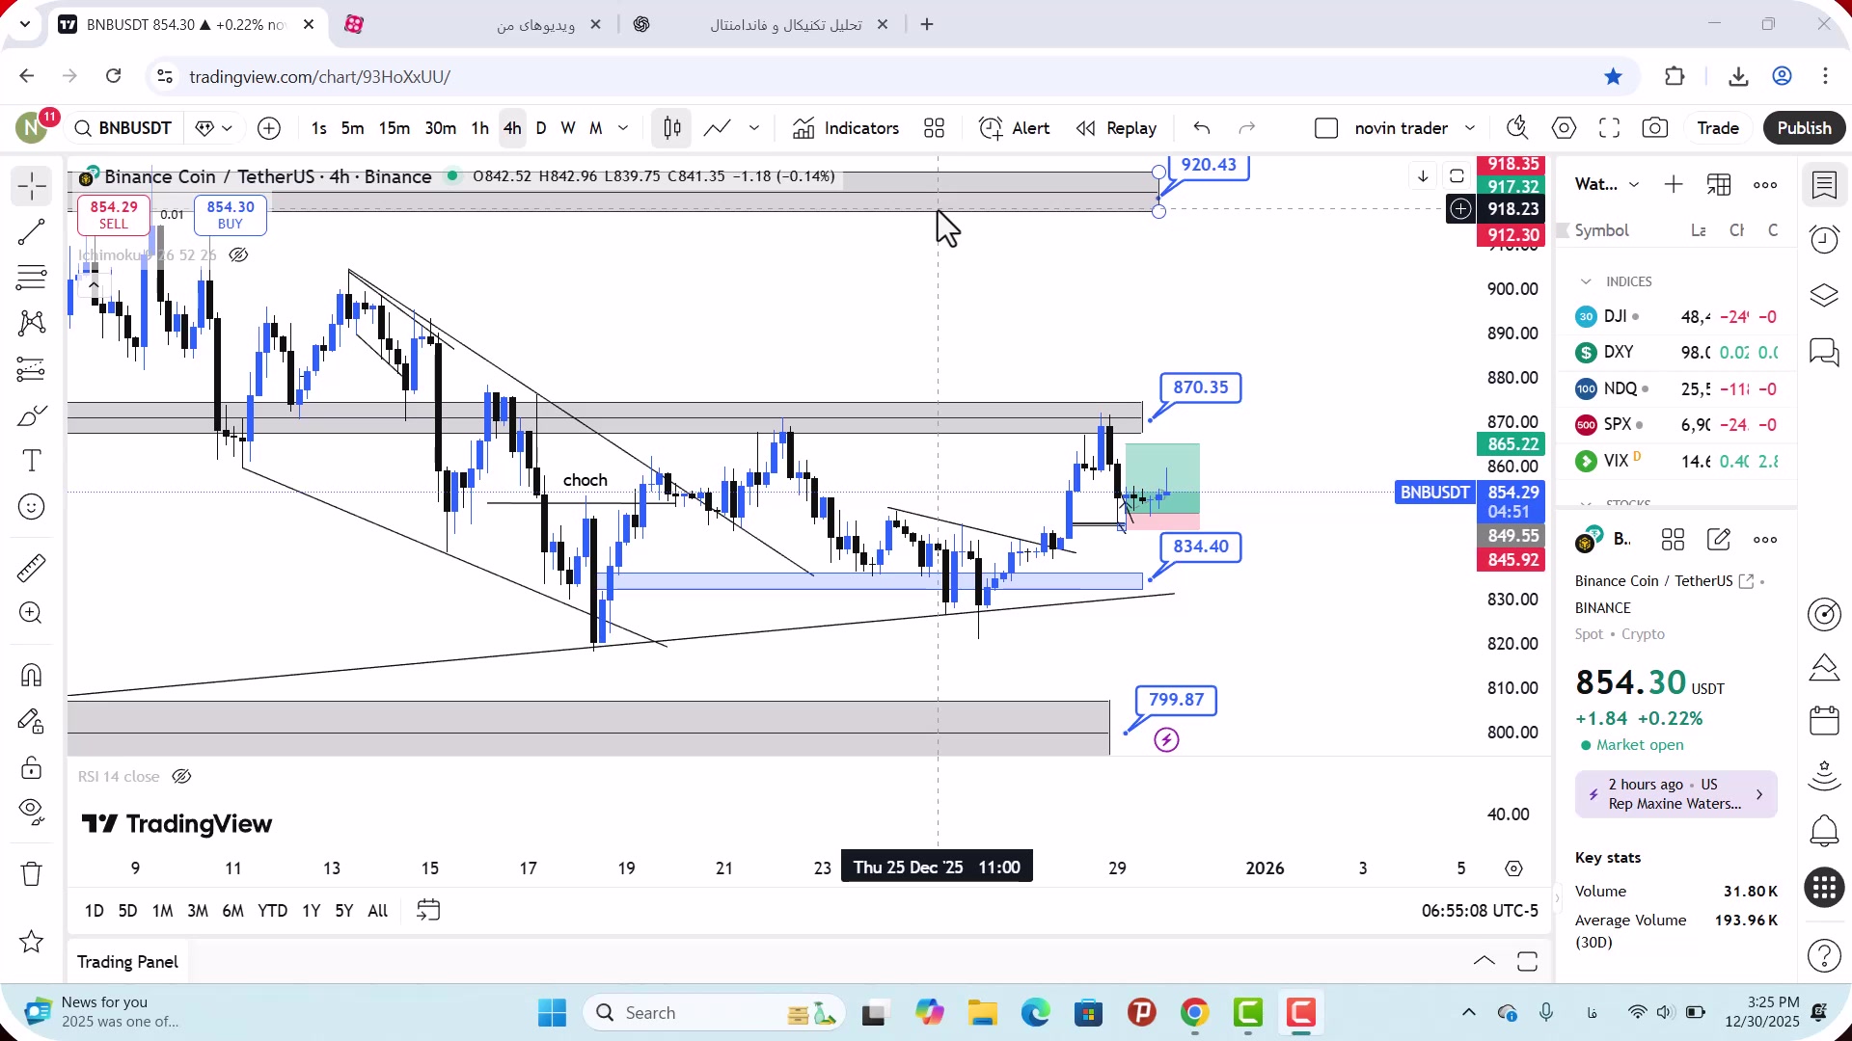
Task: Toggle the lock all drawings icon
Action: click(31, 767)
